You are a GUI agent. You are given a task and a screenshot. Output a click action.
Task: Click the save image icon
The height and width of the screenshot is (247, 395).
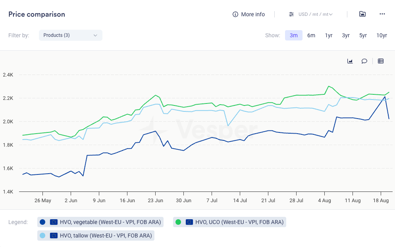click(362, 14)
